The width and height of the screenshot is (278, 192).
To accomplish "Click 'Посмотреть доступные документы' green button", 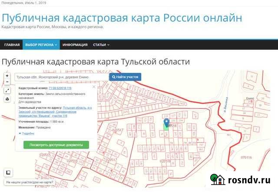I will [x=53, y=145].
